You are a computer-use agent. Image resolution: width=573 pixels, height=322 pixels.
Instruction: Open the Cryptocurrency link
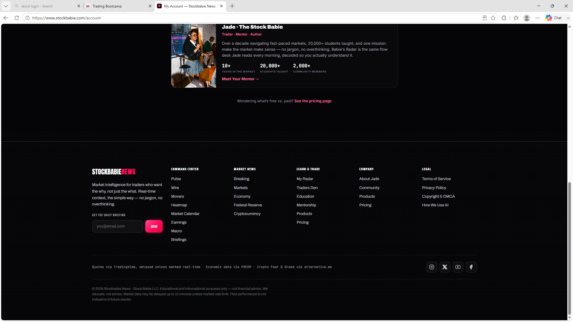pos(247,214)
